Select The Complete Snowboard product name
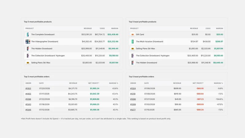 tap(43, 34)
